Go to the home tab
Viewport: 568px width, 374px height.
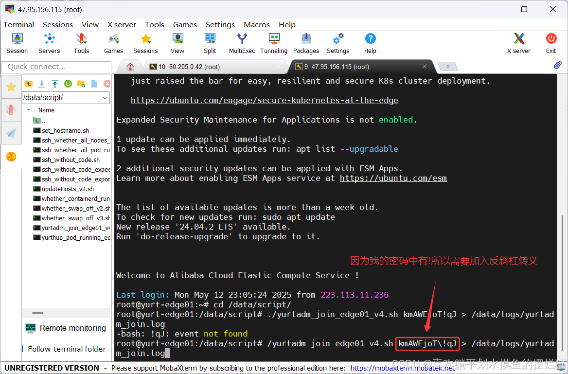pos(130,67)
